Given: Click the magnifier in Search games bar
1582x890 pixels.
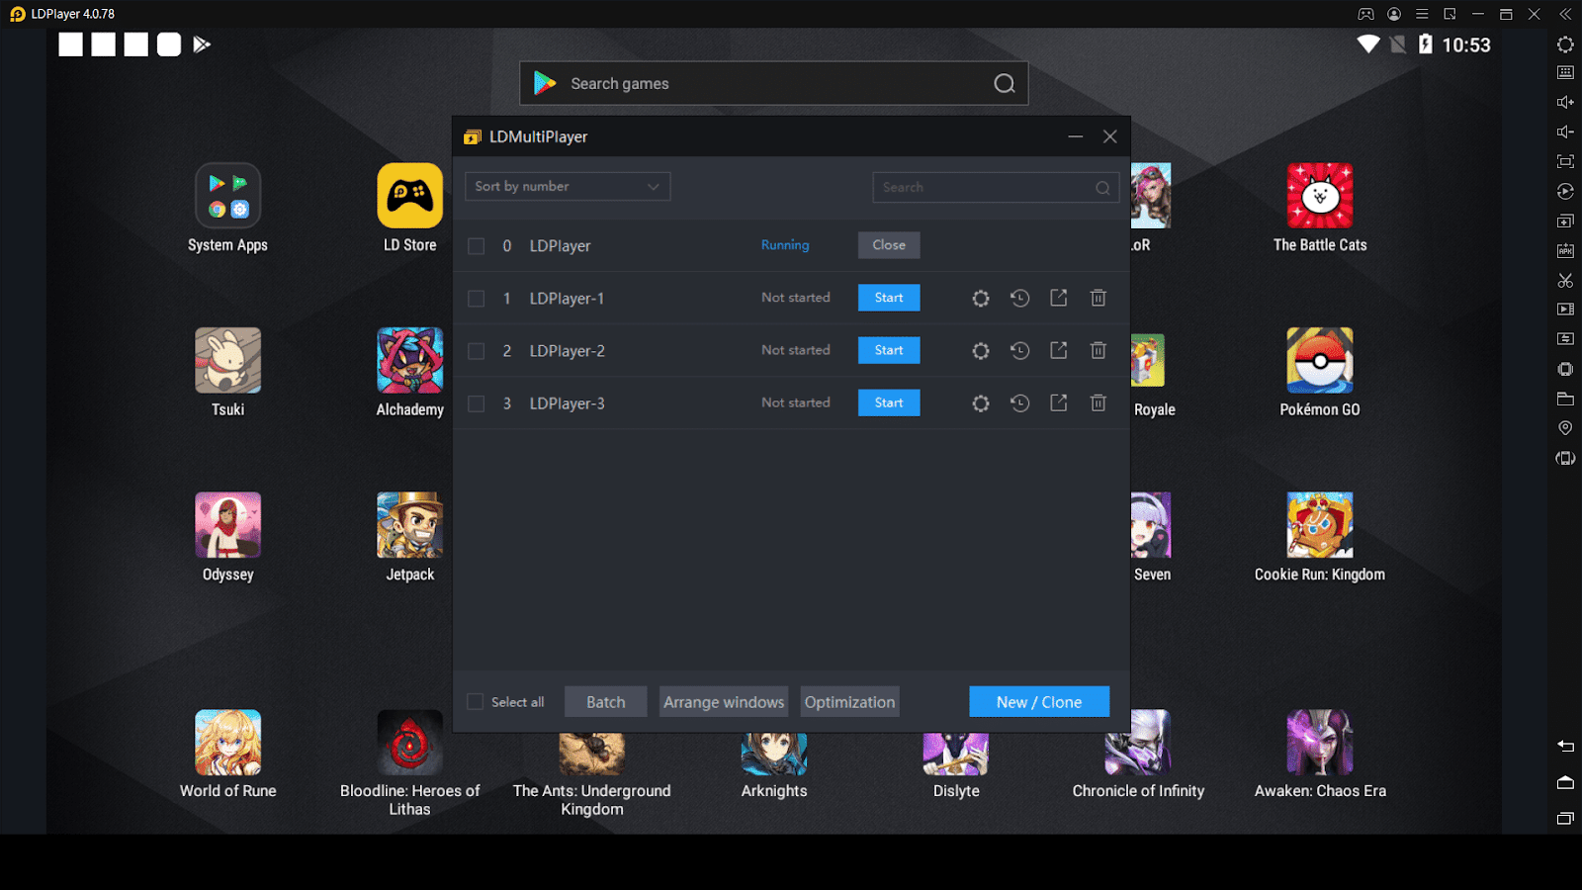Looking at the screenshot, I should pyautogui.click(x=1004, y=83).
